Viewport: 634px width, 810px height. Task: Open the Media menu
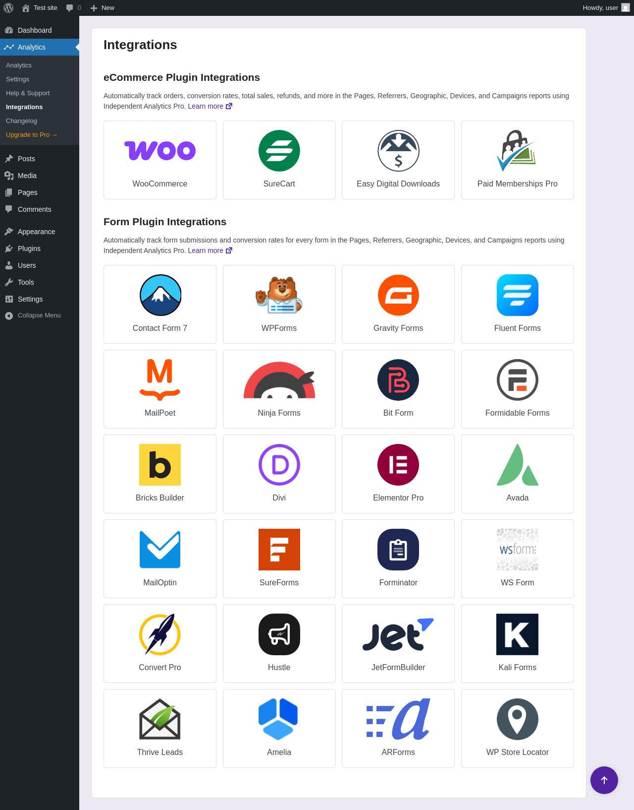click(40, 176)
